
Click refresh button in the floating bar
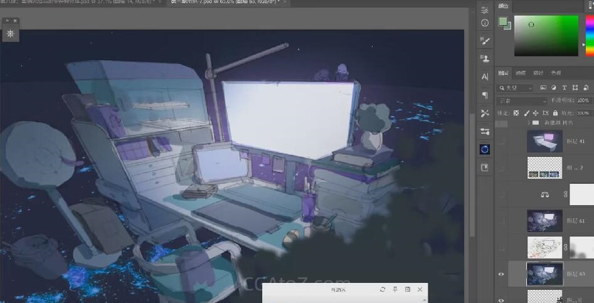[x=382, y=289]
